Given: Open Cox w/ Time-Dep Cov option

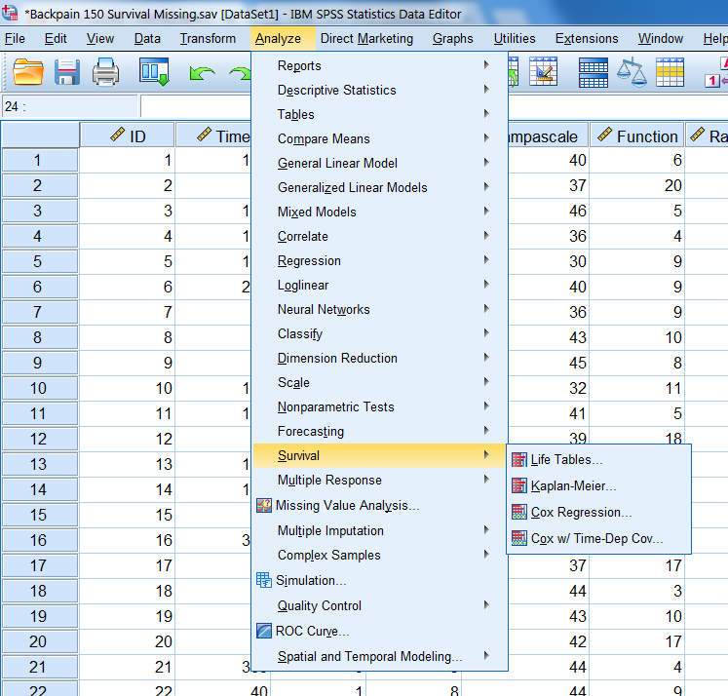Looking at the screenshot, I should tap(596, 538).
